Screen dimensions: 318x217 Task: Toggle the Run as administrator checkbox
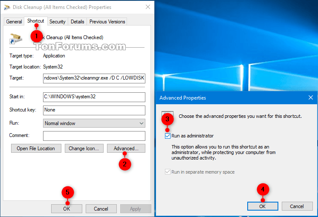pyautogui.click(x=168, y=136)
